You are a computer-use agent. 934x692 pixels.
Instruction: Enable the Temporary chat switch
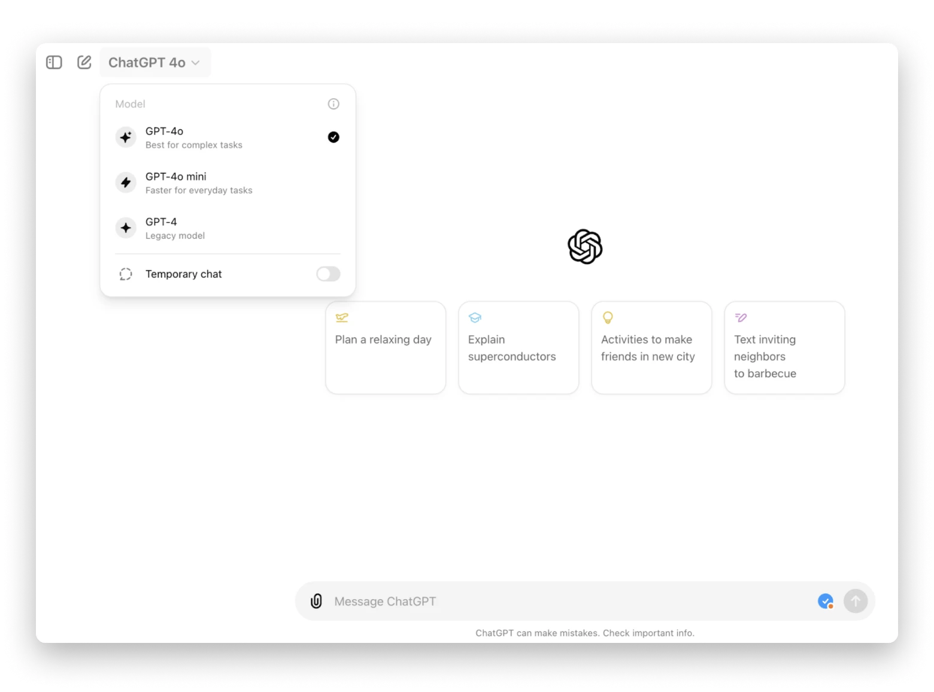328,274
